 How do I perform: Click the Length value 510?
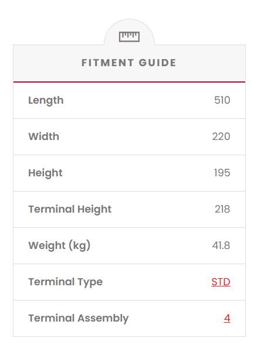[x=222, y=100]
